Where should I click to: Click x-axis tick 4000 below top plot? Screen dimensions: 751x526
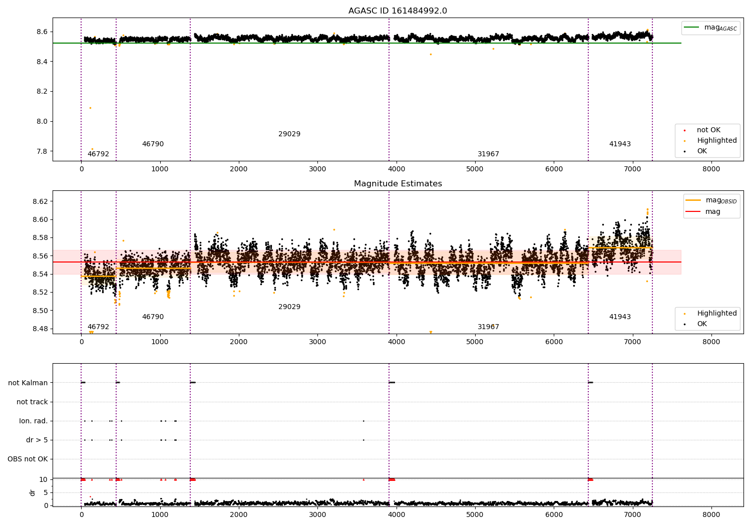pyautogui.click(x=397, y=169)
